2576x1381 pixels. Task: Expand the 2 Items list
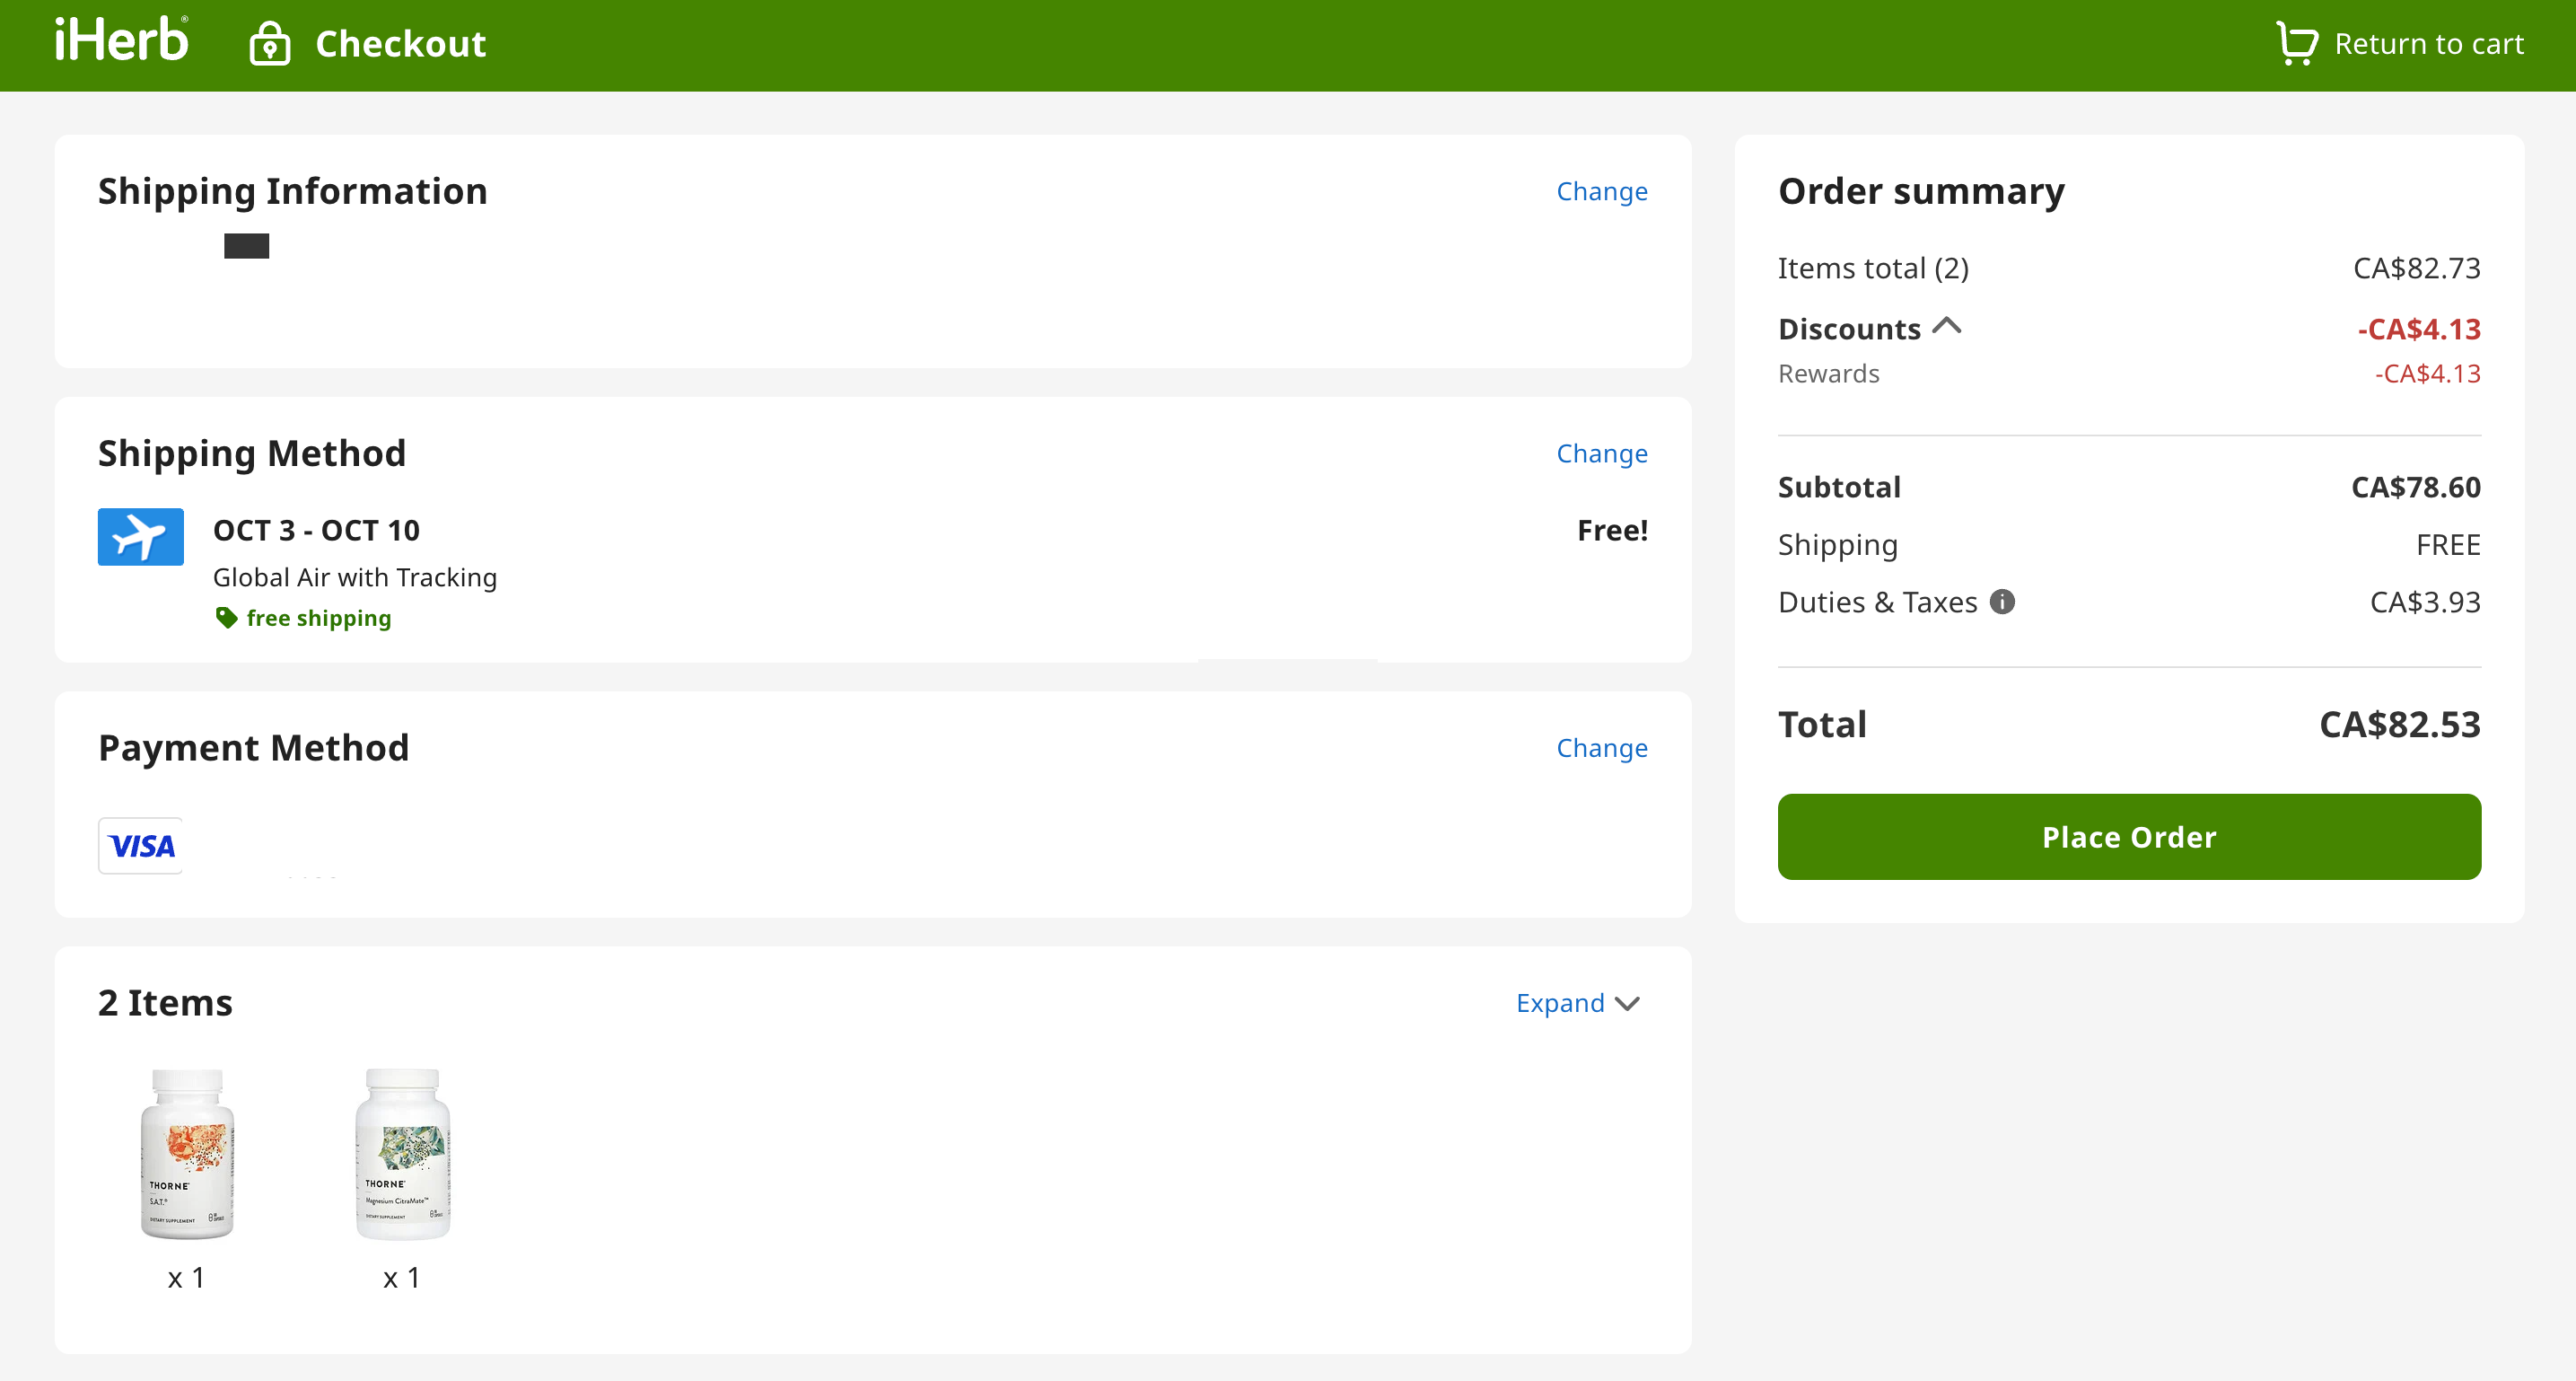pos(1560,1003)
